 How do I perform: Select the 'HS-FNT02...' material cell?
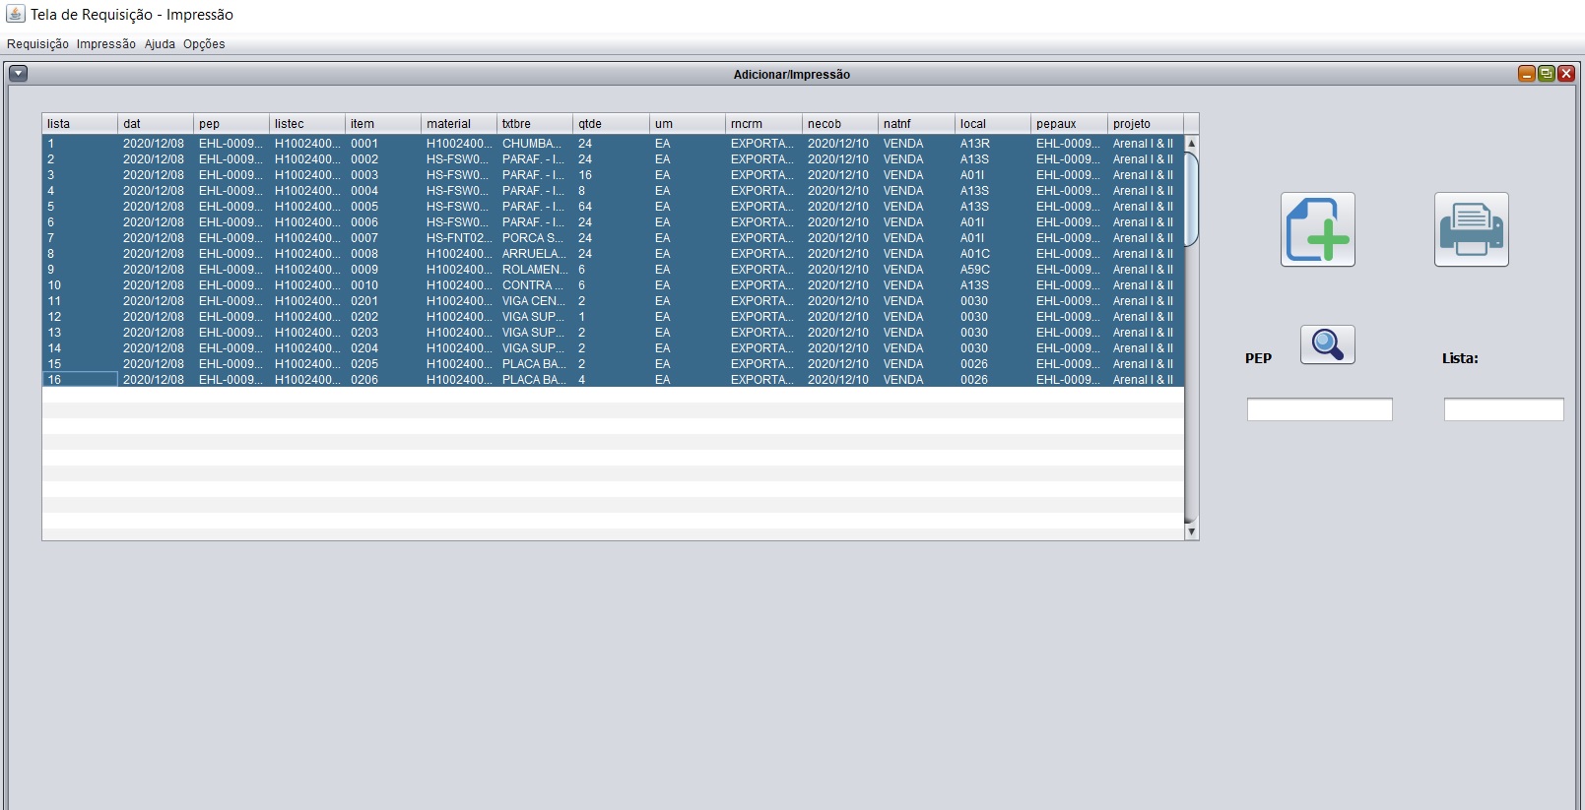coord(459,238)
